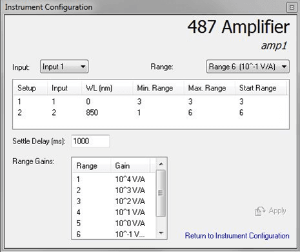Close the Instrument Configuration window

pyautogui.click(x=292, y=8)
